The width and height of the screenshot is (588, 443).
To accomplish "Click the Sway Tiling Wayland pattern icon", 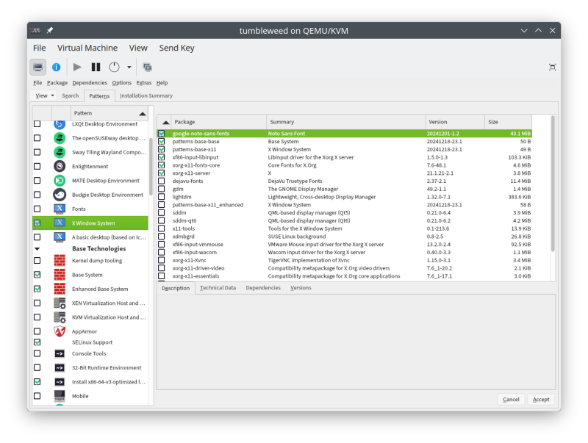I will [60, 152].
